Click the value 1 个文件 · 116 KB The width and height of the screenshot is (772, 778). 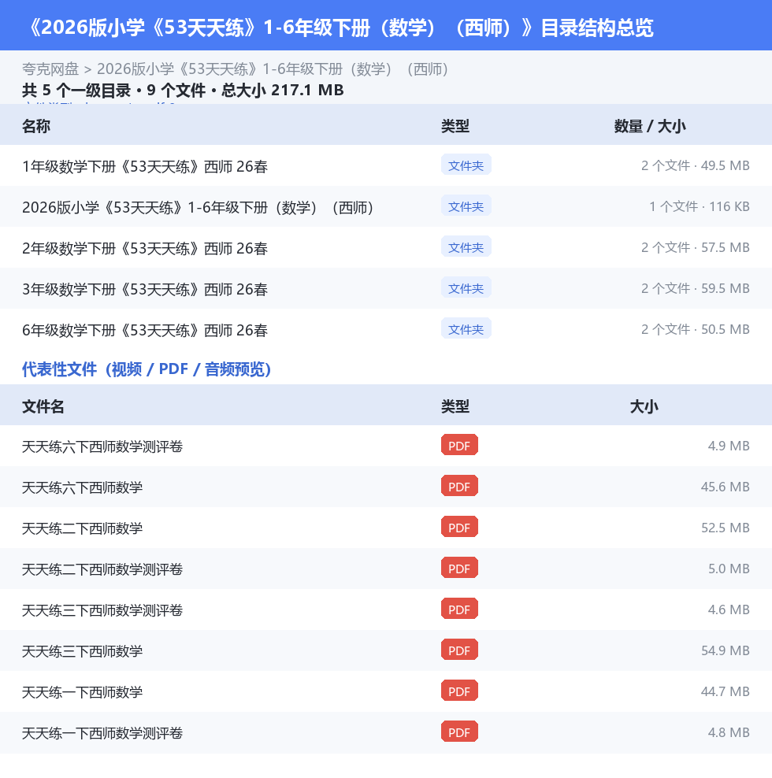(700, 206)
